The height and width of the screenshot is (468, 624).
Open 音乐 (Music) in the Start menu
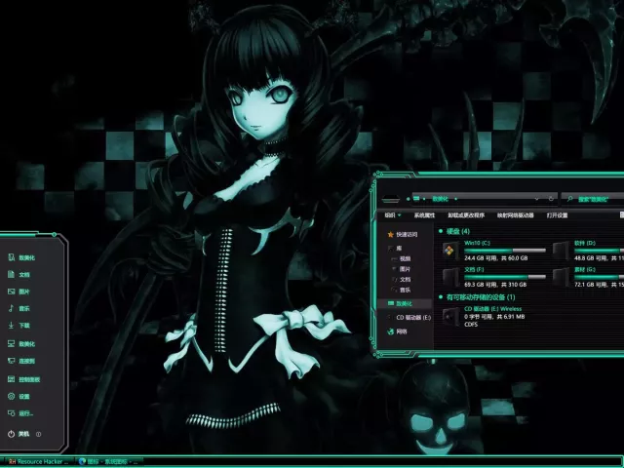click(x=24, y=309)
